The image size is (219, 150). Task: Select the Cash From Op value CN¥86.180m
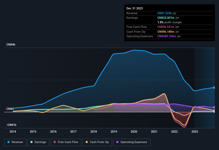tap(165, 32)
